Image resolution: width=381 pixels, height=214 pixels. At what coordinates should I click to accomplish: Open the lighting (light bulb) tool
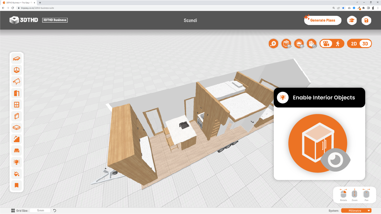pos(17,162)
